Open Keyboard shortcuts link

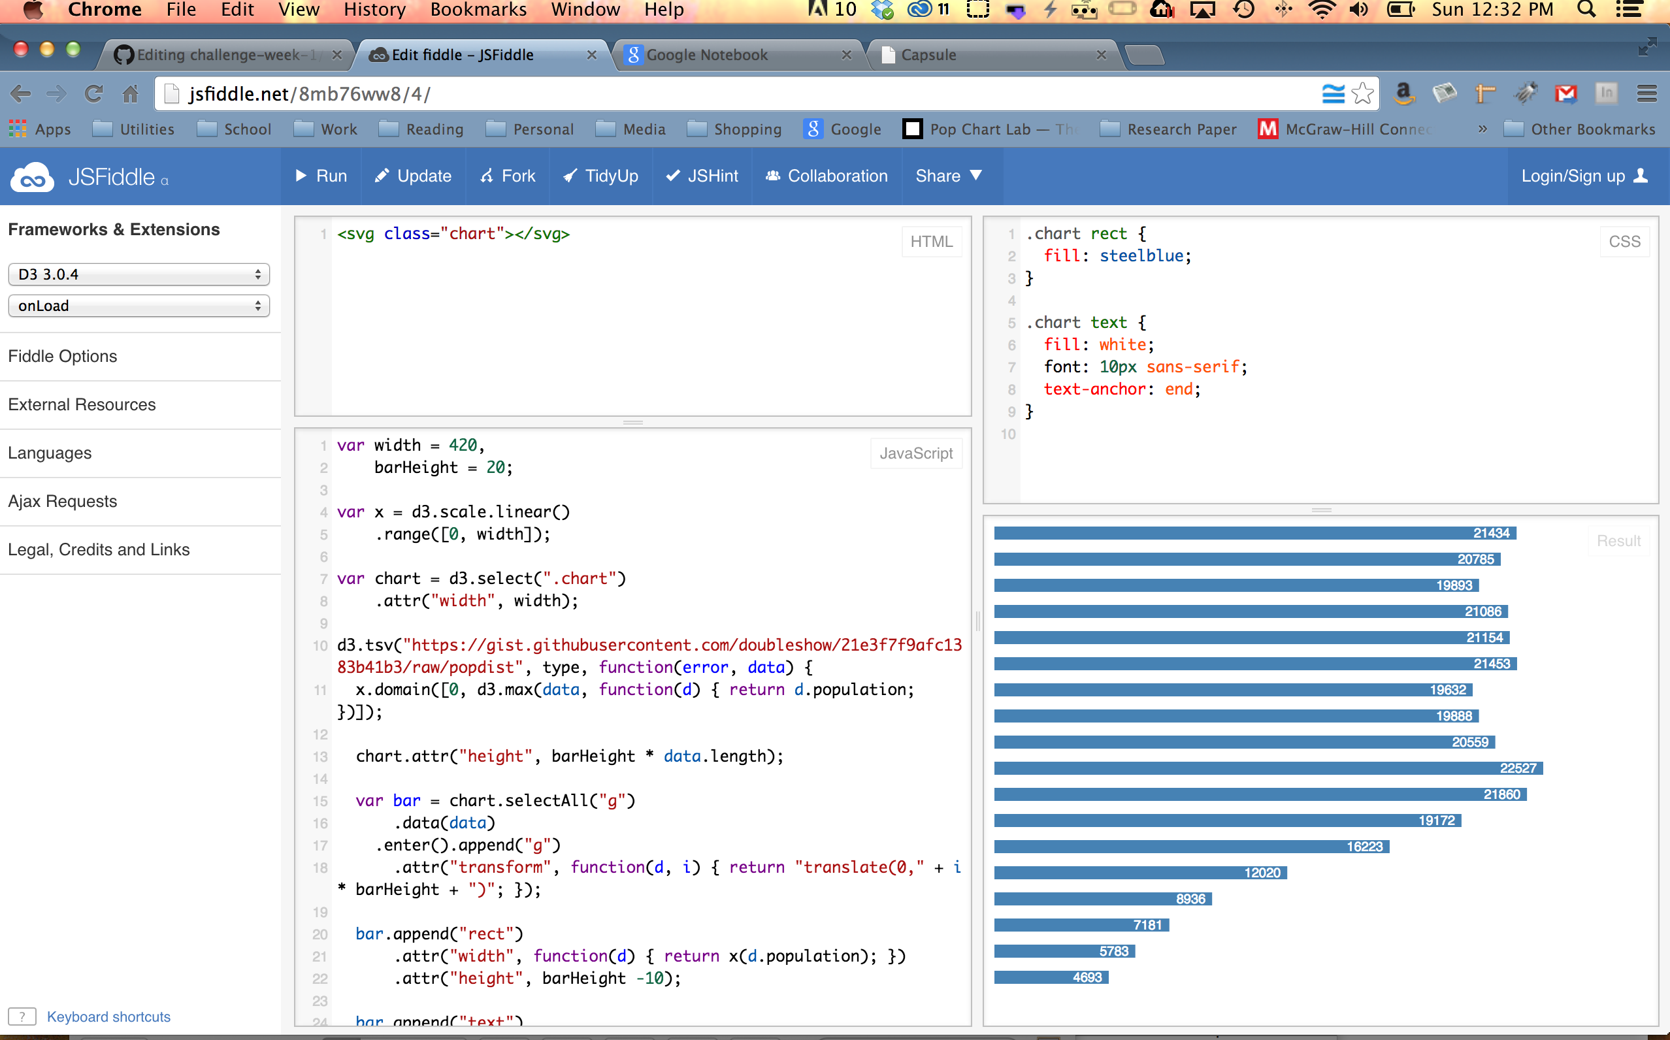pos(108,1016)
